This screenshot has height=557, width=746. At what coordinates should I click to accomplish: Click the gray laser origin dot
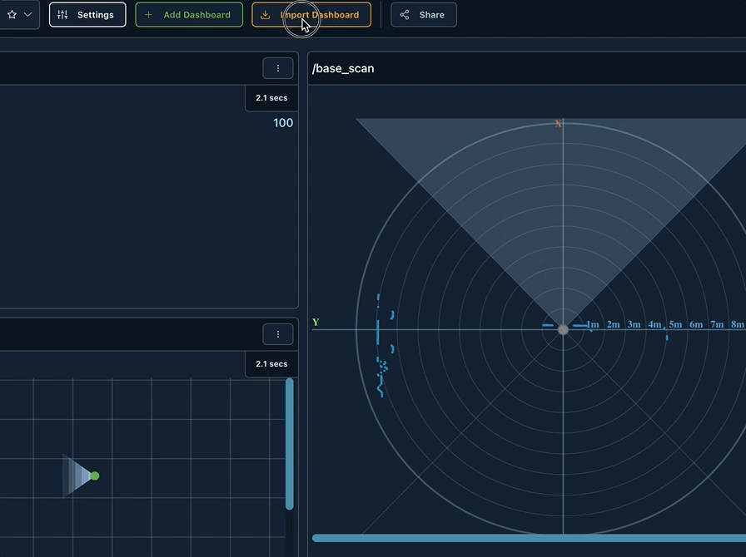563,330
